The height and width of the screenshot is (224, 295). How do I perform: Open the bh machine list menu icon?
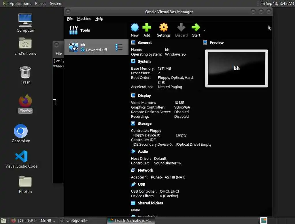(119, 47)
